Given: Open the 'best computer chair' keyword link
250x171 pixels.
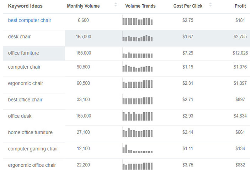Looking at the screenshot, I should click(30, 21).
